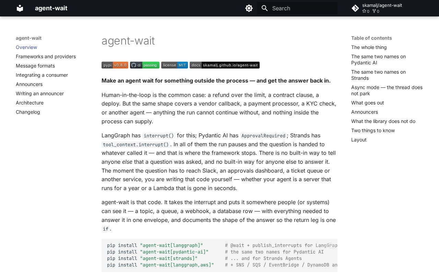The width and height of the screenshot is (439, 274).
Task: Jump to Announcers in table of contents
Action: pos(365,112)
